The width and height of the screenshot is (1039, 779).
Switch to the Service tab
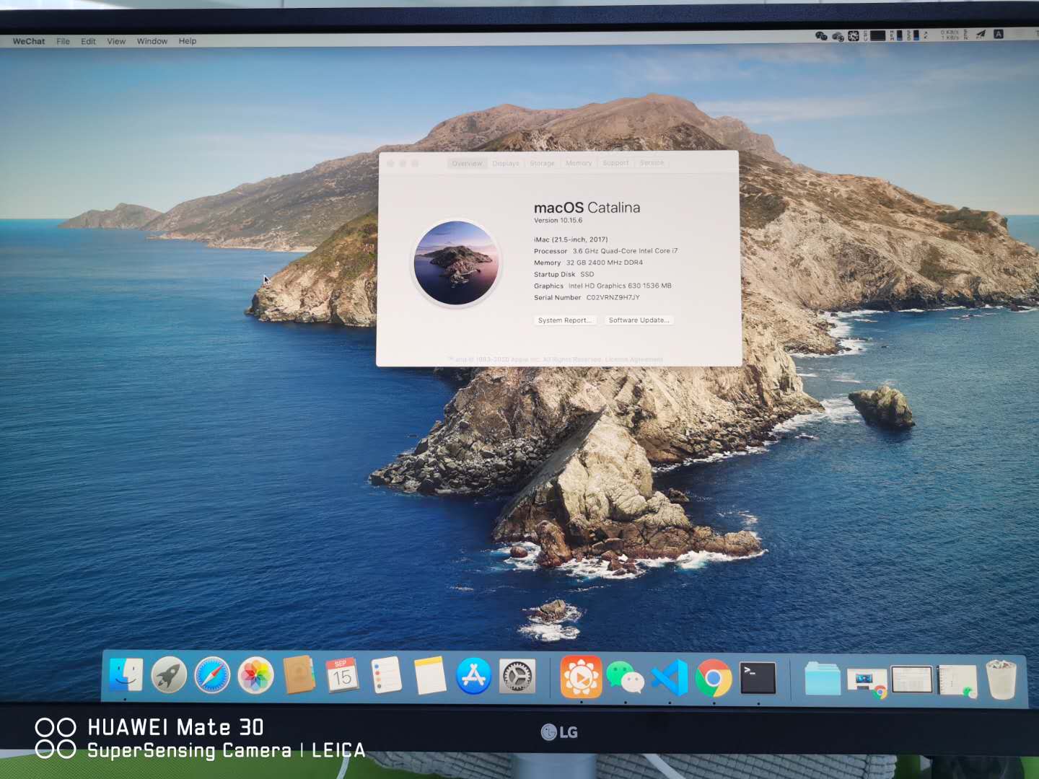652,163
